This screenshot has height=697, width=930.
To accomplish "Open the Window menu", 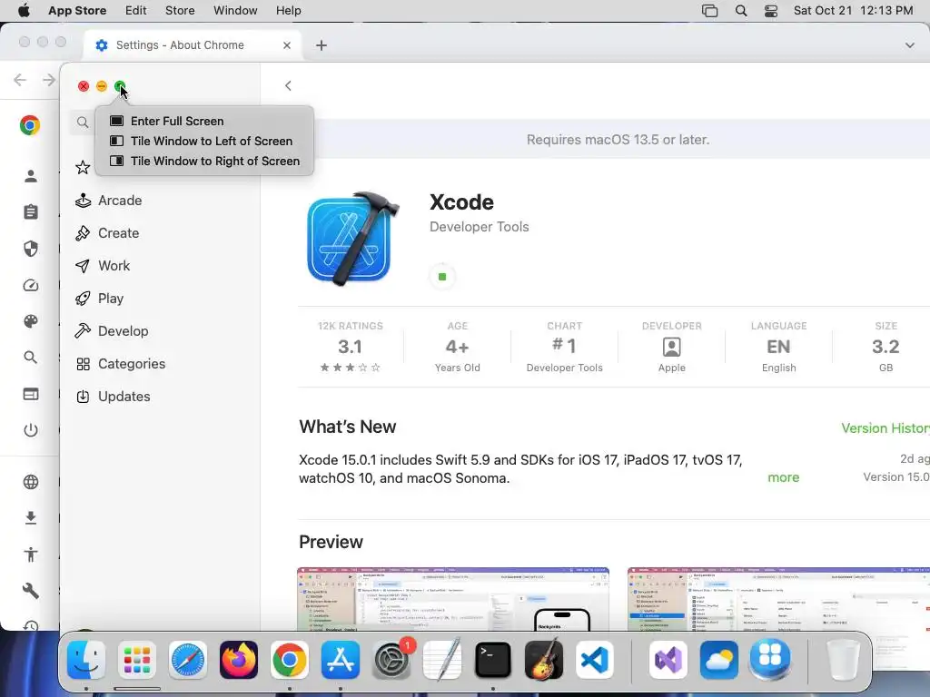I will pos(235,11).
